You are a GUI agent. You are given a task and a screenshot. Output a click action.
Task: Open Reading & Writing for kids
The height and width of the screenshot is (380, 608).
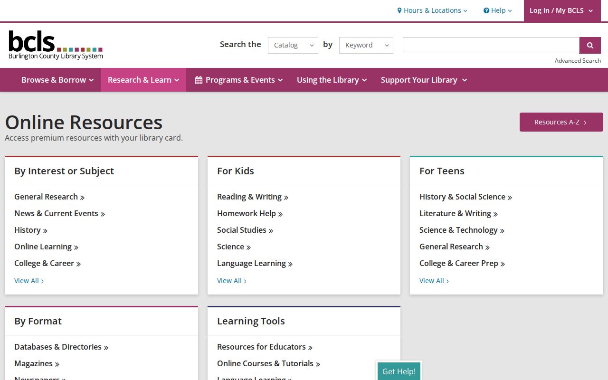pyautogui.click(x=253, y=197)
